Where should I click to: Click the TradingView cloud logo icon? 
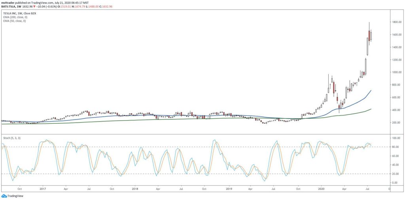(x=4, y=196)
